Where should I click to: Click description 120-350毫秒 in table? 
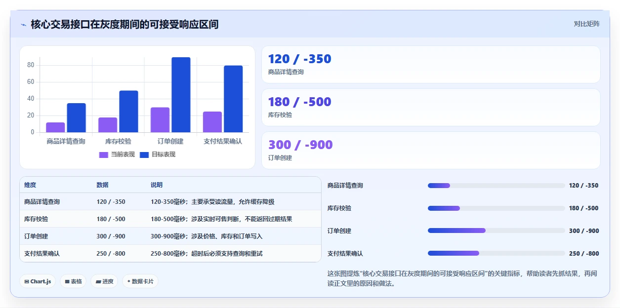tap(212, 202)
